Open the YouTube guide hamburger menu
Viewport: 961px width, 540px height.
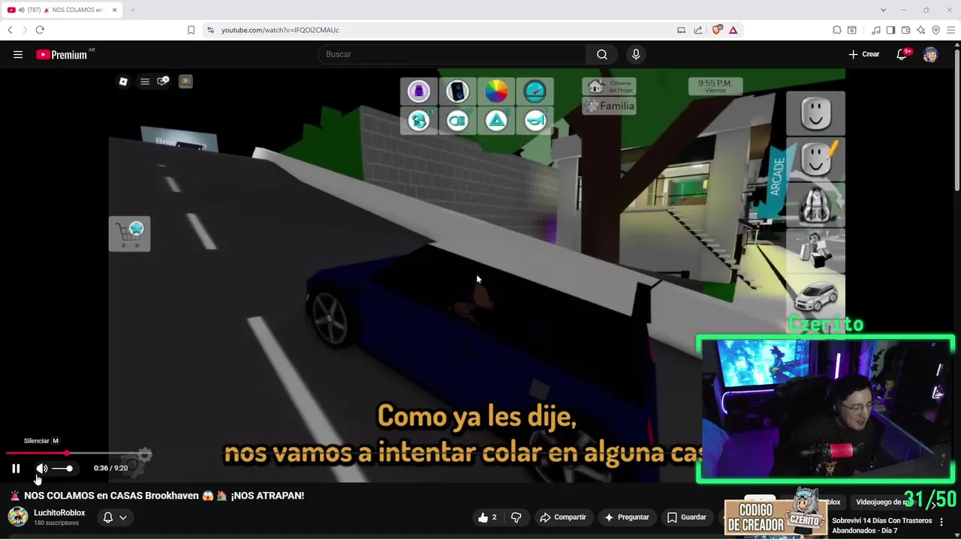click(x=18, y=54)
